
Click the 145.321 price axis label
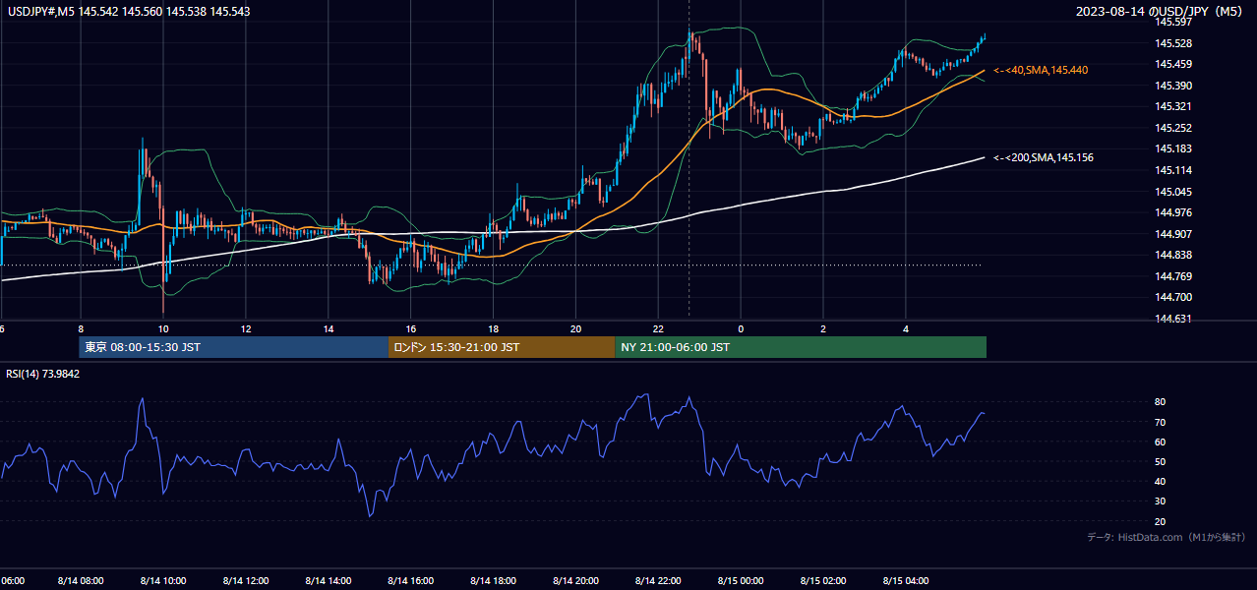1173,106
